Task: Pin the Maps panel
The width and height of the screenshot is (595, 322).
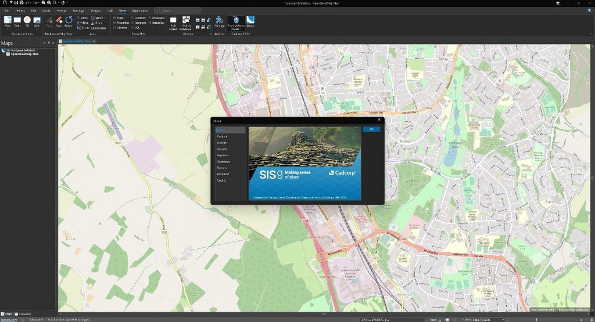Action: point(49,43)
